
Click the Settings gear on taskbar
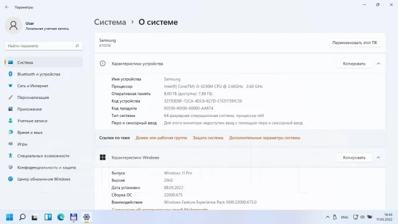[86, 217]
